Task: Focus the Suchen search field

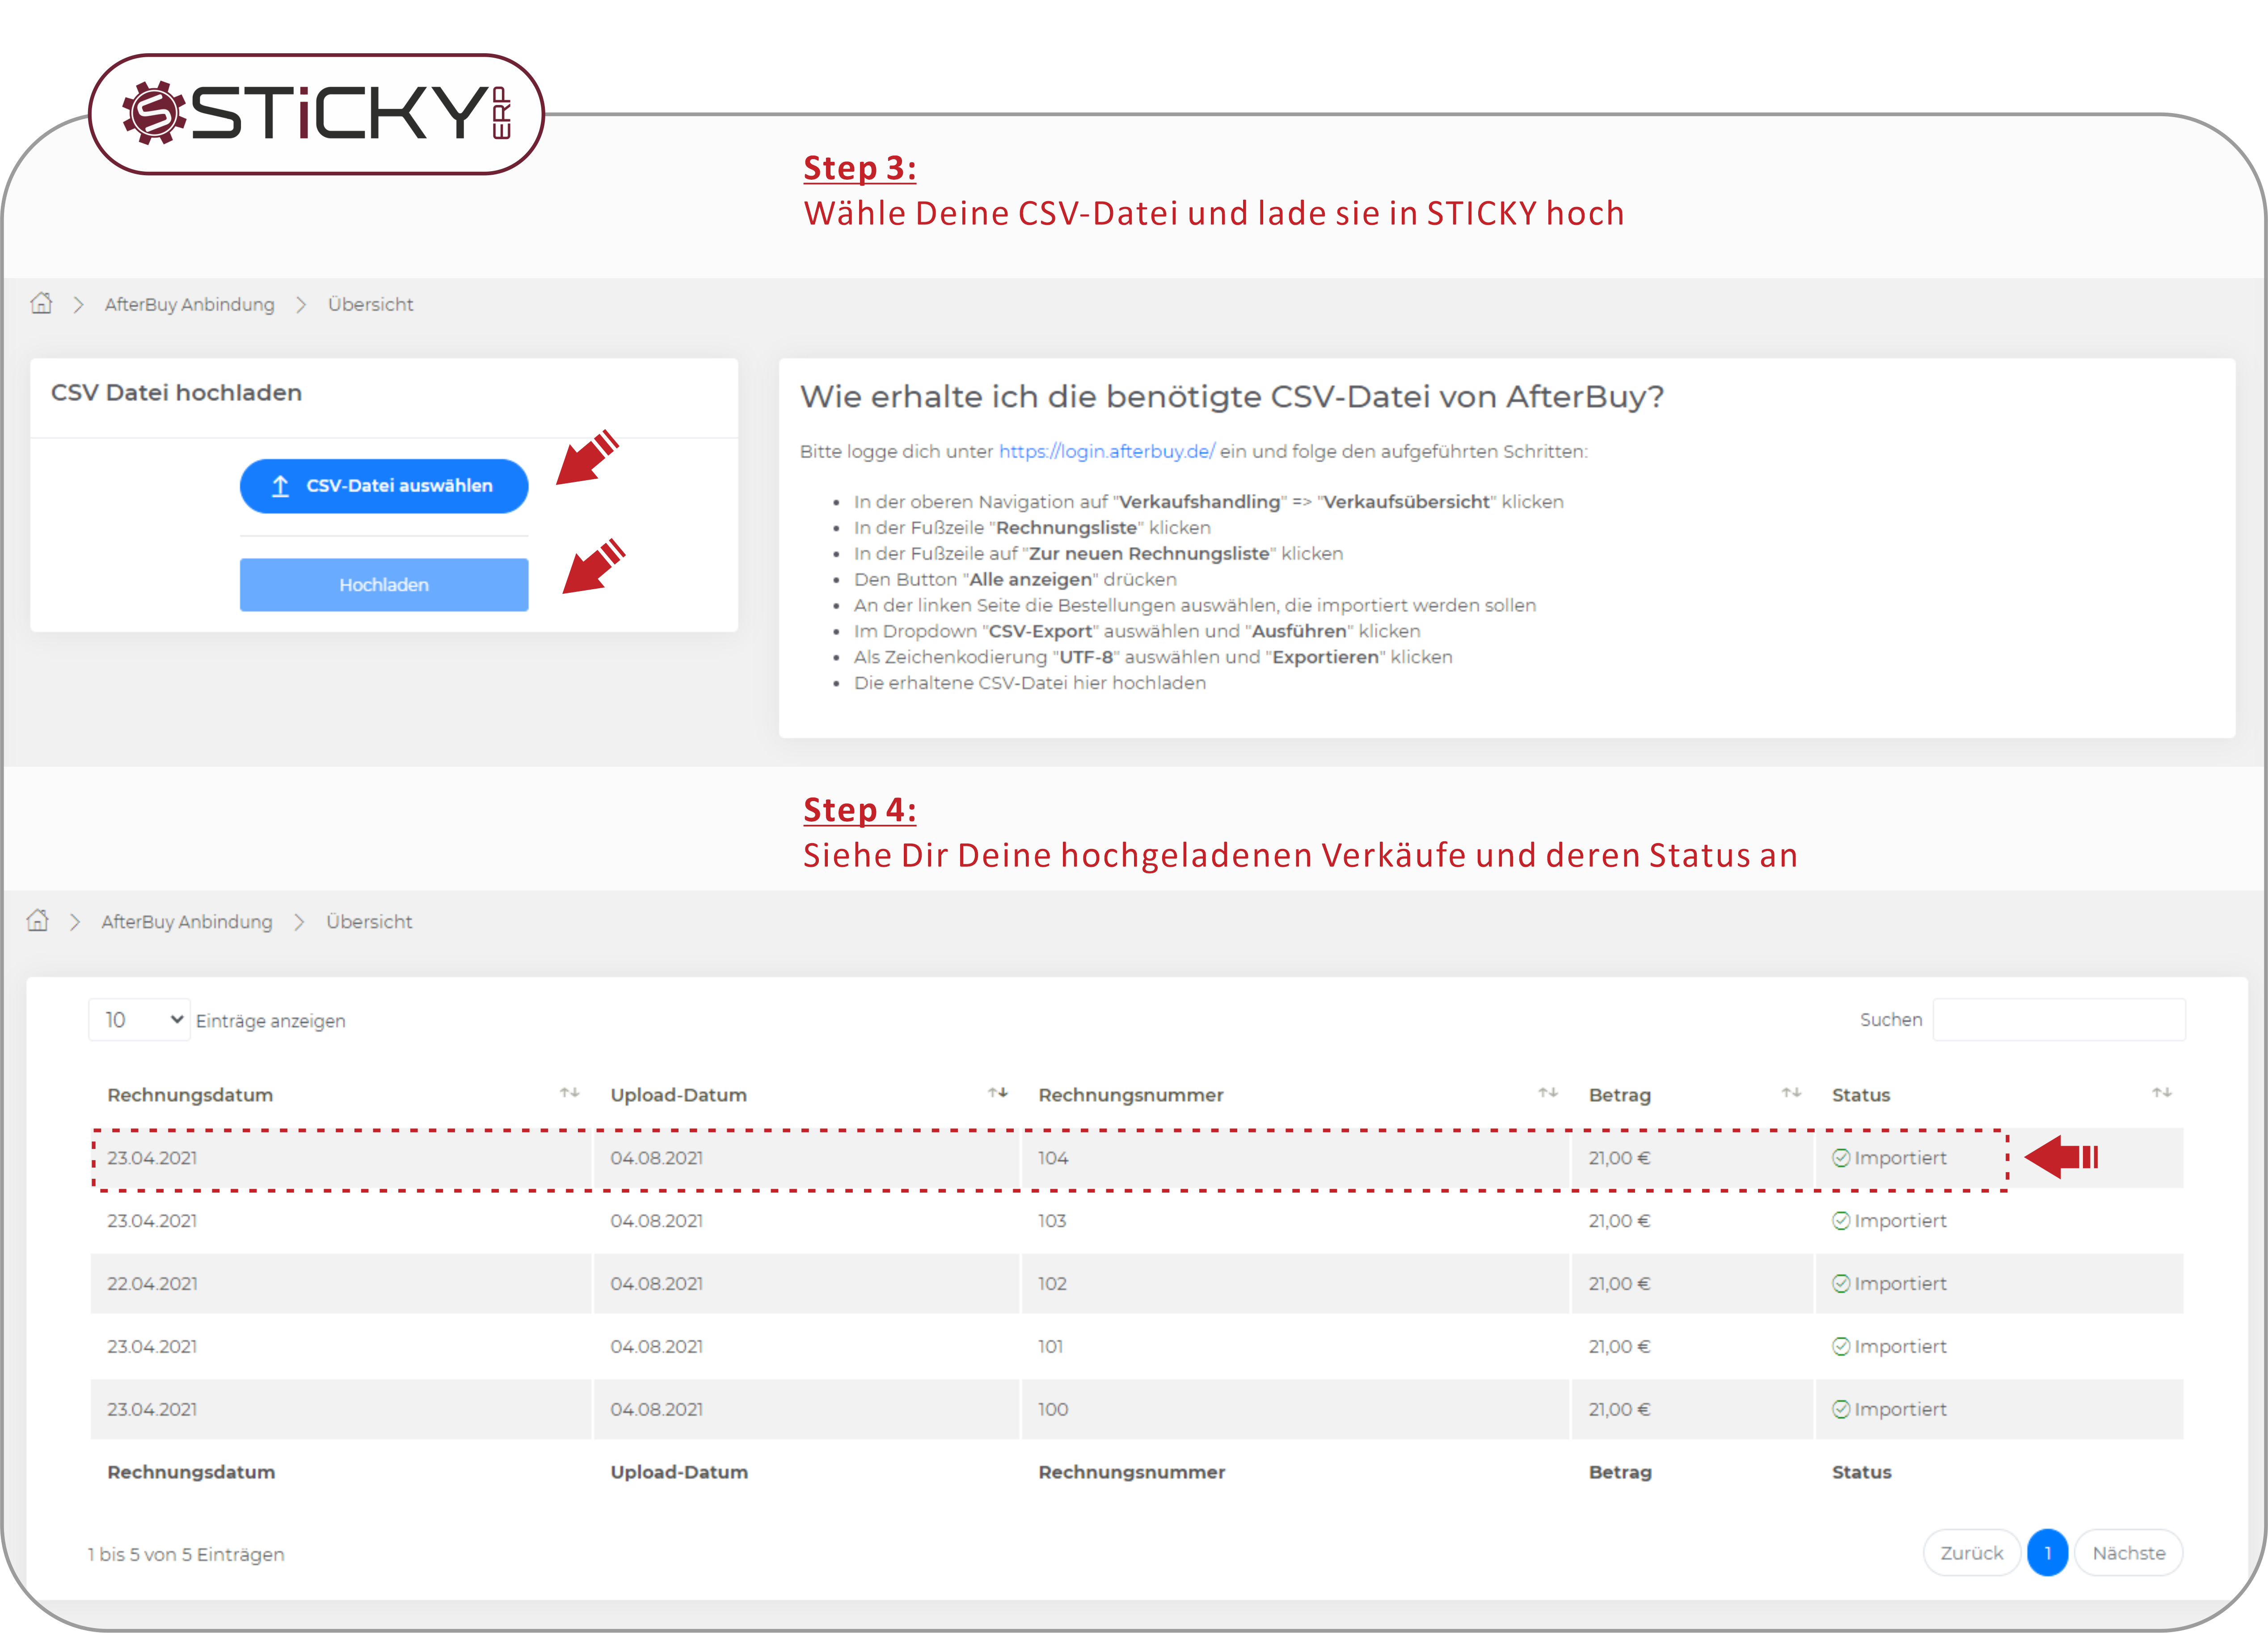Action: 2059,1020
